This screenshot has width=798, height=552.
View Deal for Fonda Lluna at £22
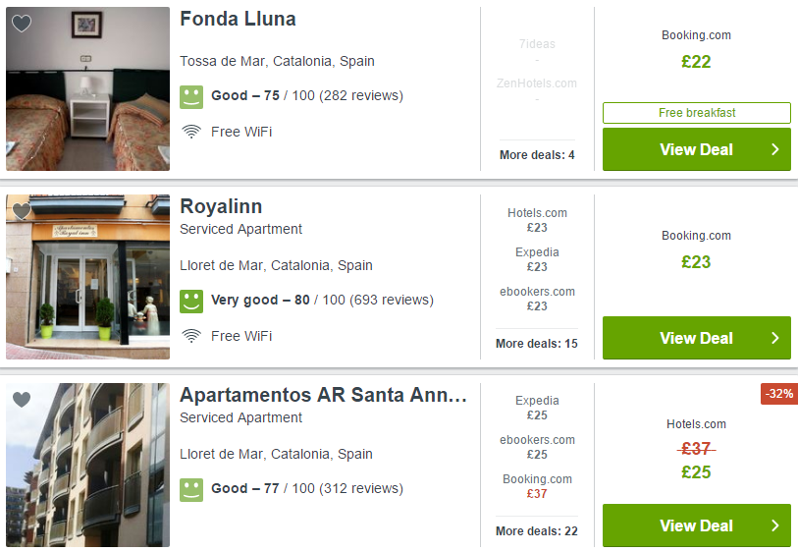[x=697, y=149]
